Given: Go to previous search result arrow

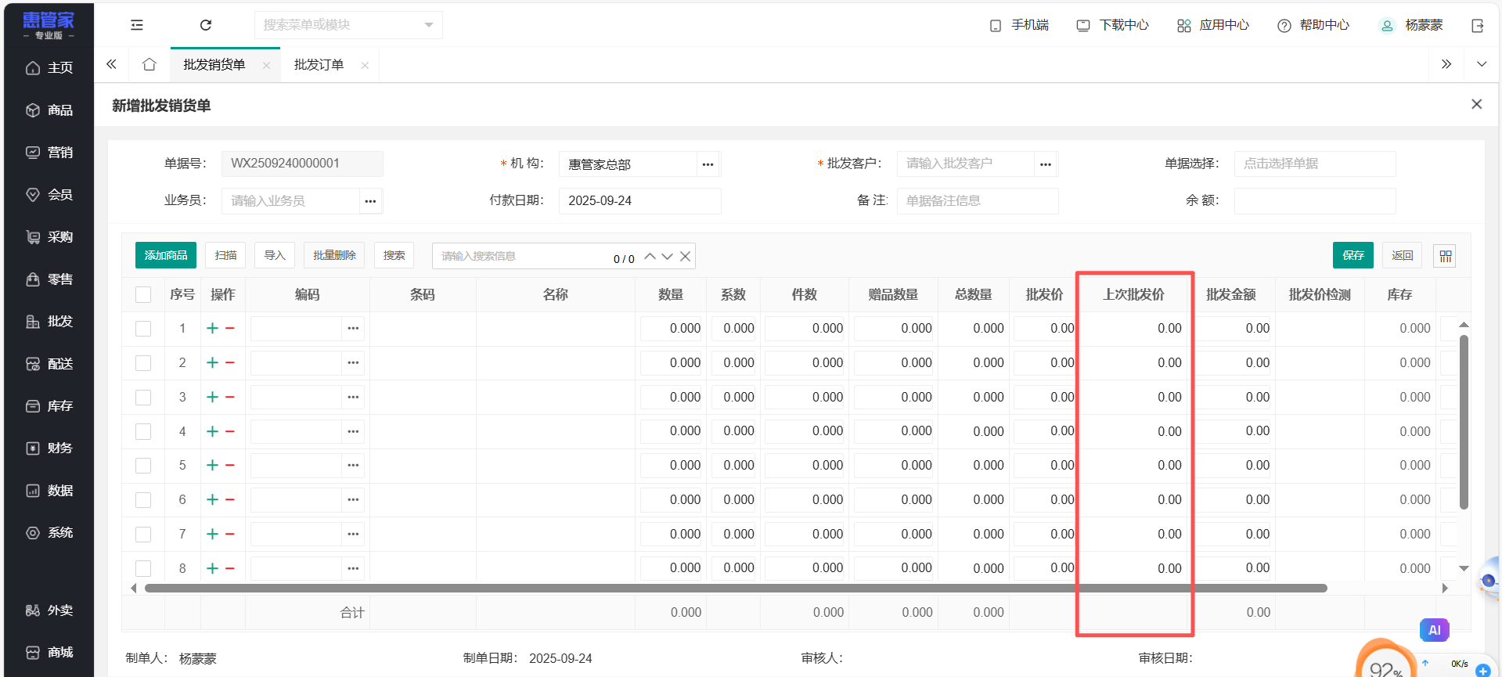Looking at the screenshot, I should (x=650, y=256).
